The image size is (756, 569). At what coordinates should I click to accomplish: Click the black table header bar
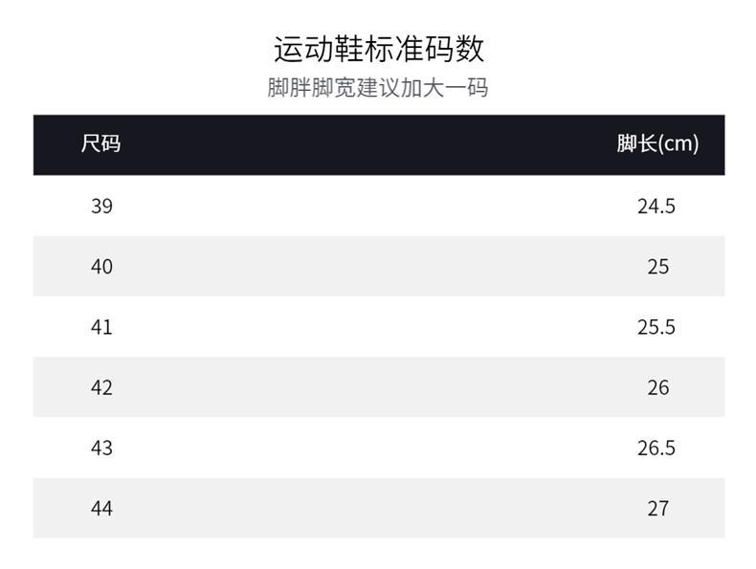(379, 144)
